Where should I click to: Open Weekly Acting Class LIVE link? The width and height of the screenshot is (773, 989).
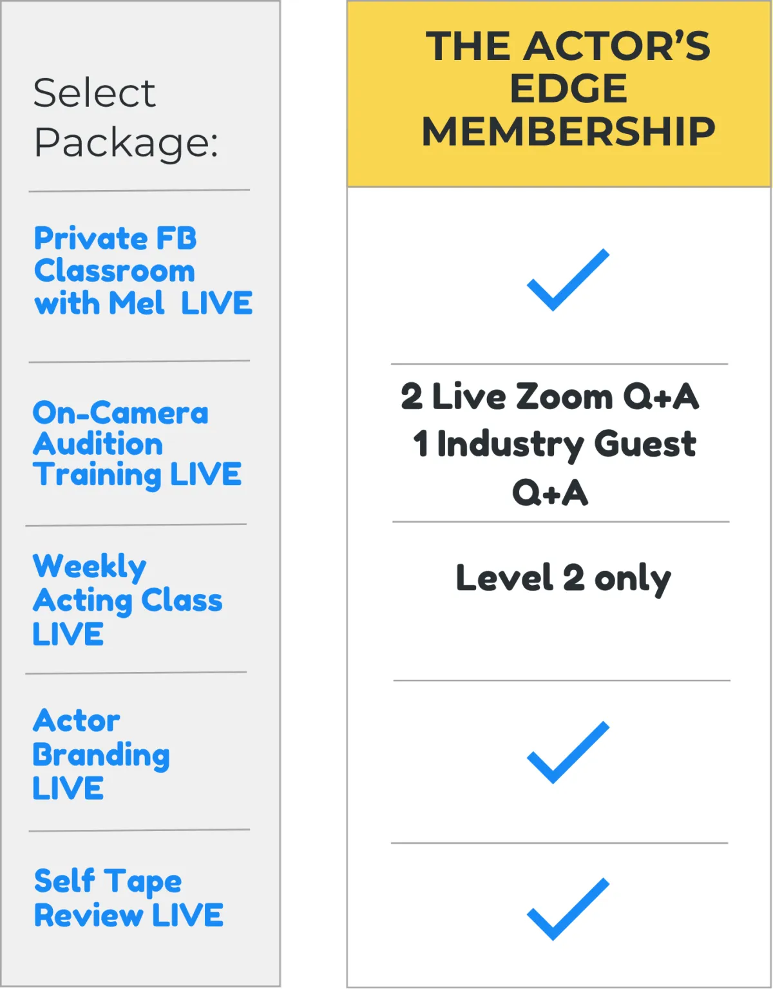point(128,599)
